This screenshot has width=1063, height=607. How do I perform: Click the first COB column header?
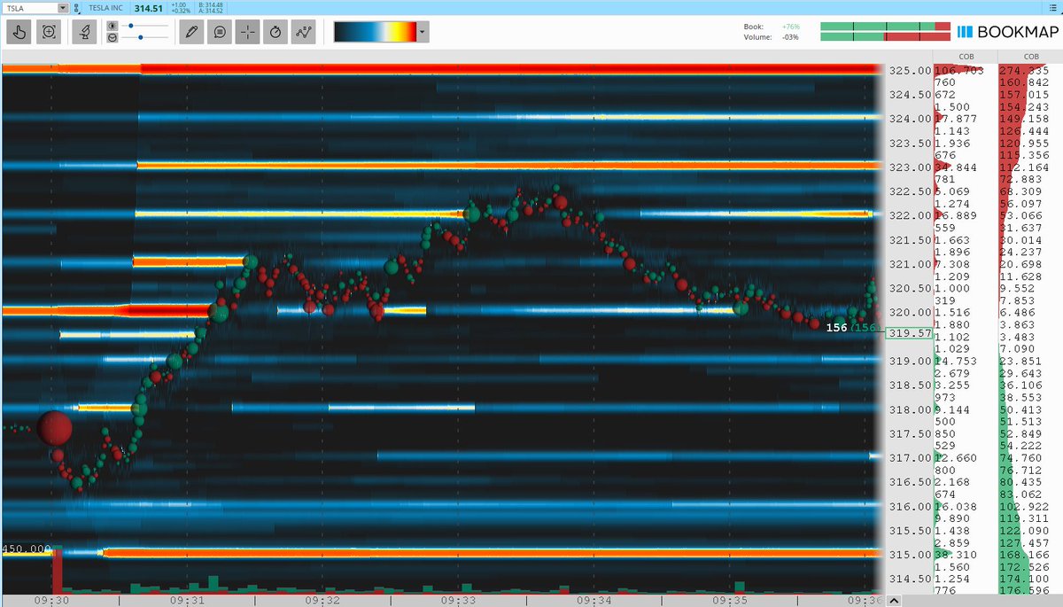pos(965,58)
